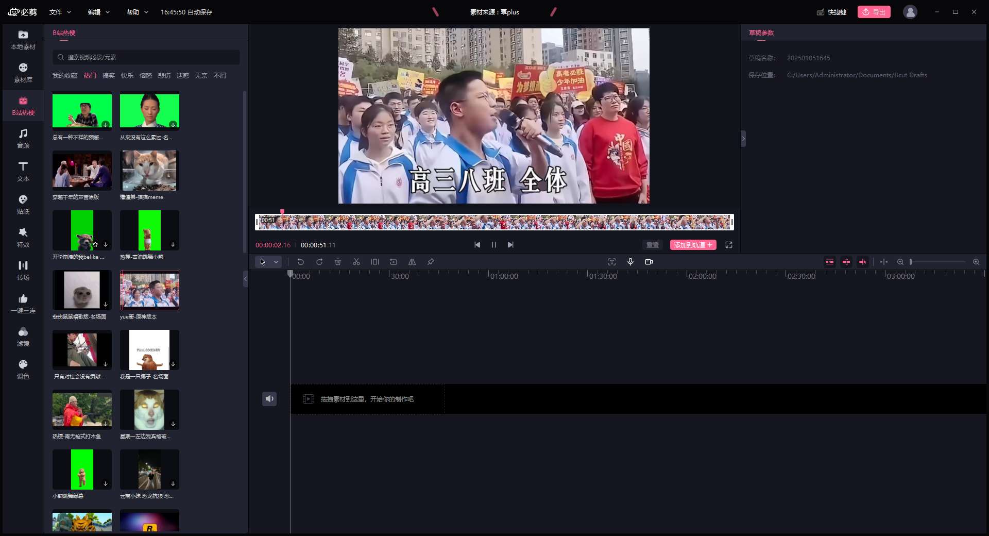This screenshot has width=989, height=536.
Task: Click the 草稿参数 draft parameters tab
Action: coord(761,33)
